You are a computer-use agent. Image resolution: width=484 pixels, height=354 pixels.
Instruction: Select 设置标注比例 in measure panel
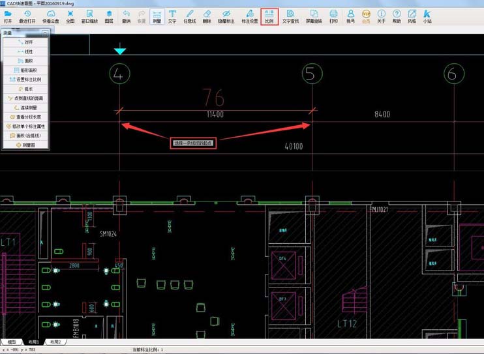click(x=25, y=80)
